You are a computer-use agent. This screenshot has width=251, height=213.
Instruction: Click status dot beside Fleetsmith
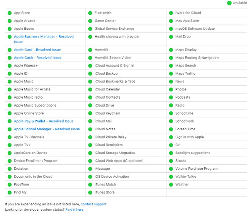tap(90, 13)
